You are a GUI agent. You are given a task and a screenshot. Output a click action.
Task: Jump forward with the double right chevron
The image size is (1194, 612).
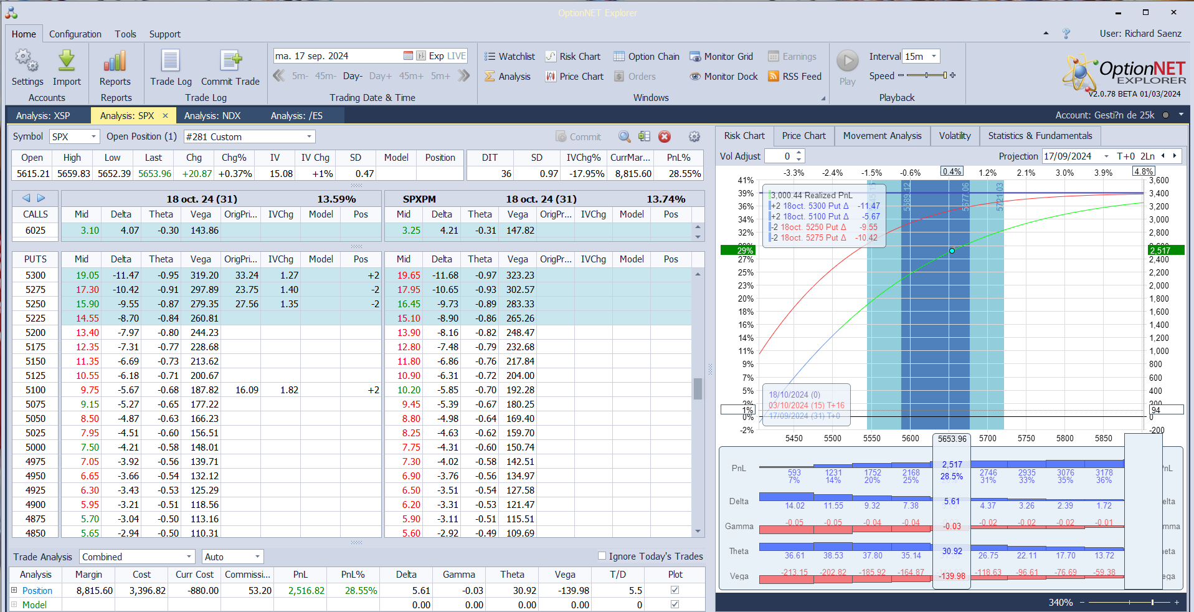464,76
